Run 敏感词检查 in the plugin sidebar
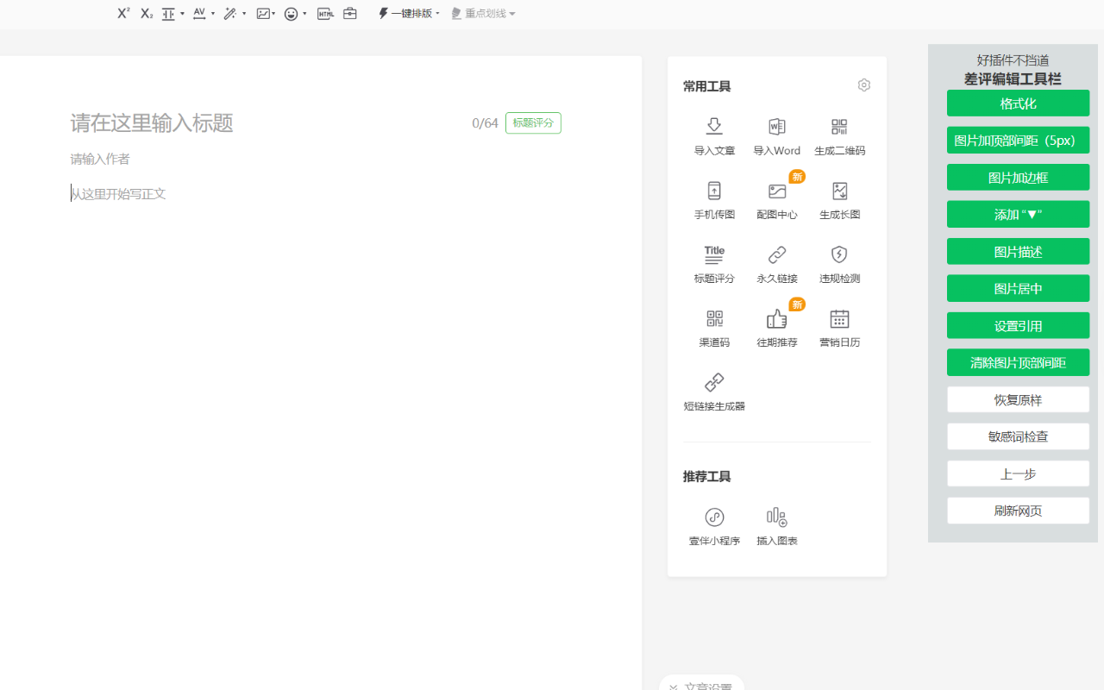Screen dimensions: 1104x690 point(1018,436)
